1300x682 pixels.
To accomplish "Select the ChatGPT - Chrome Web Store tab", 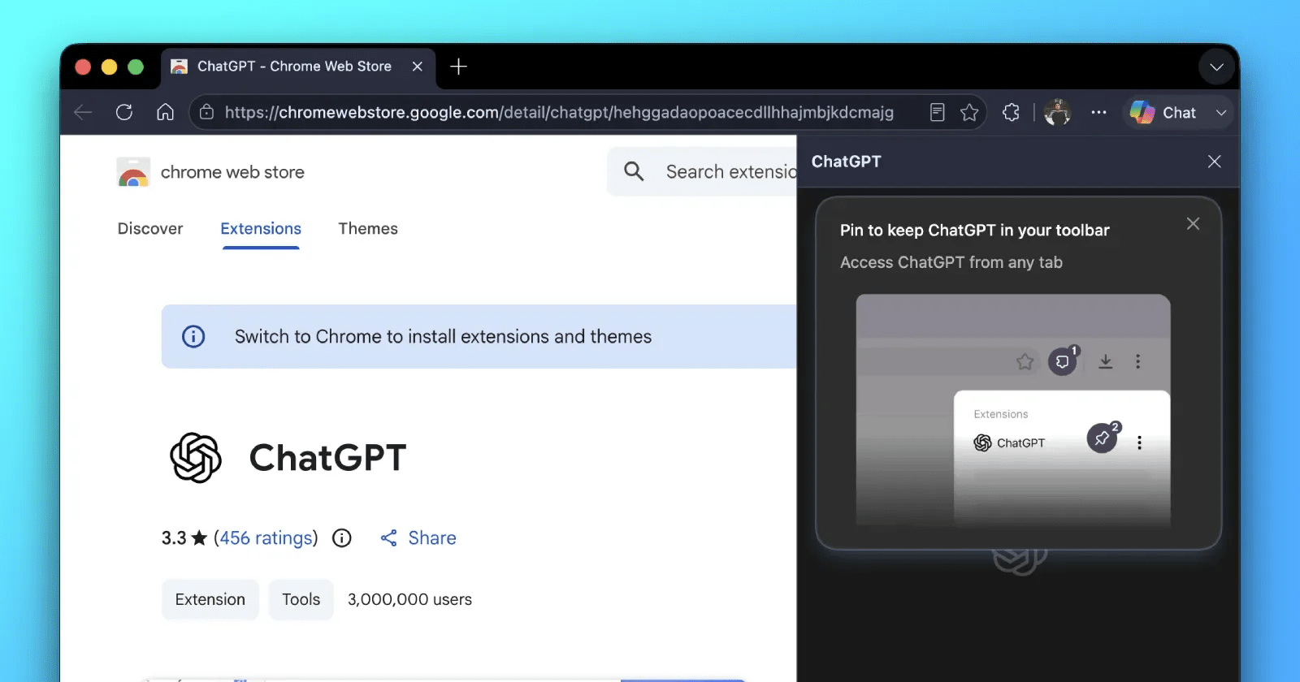I will (297, 67).
